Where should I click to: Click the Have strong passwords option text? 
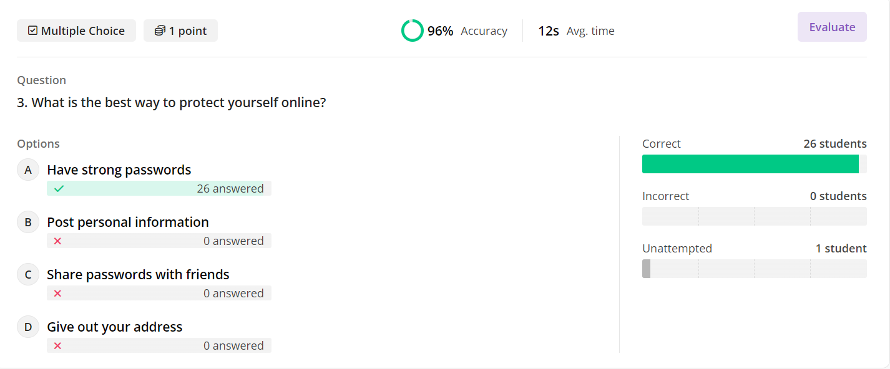point(119,170)
